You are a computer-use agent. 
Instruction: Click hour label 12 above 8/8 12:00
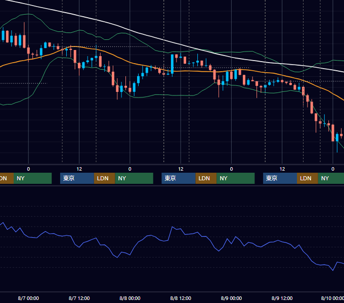(181, 169)
